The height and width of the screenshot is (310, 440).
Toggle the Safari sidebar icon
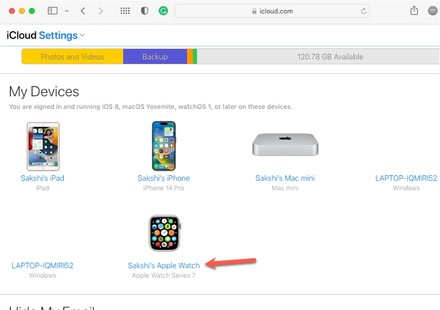click(x=52, y=11)
